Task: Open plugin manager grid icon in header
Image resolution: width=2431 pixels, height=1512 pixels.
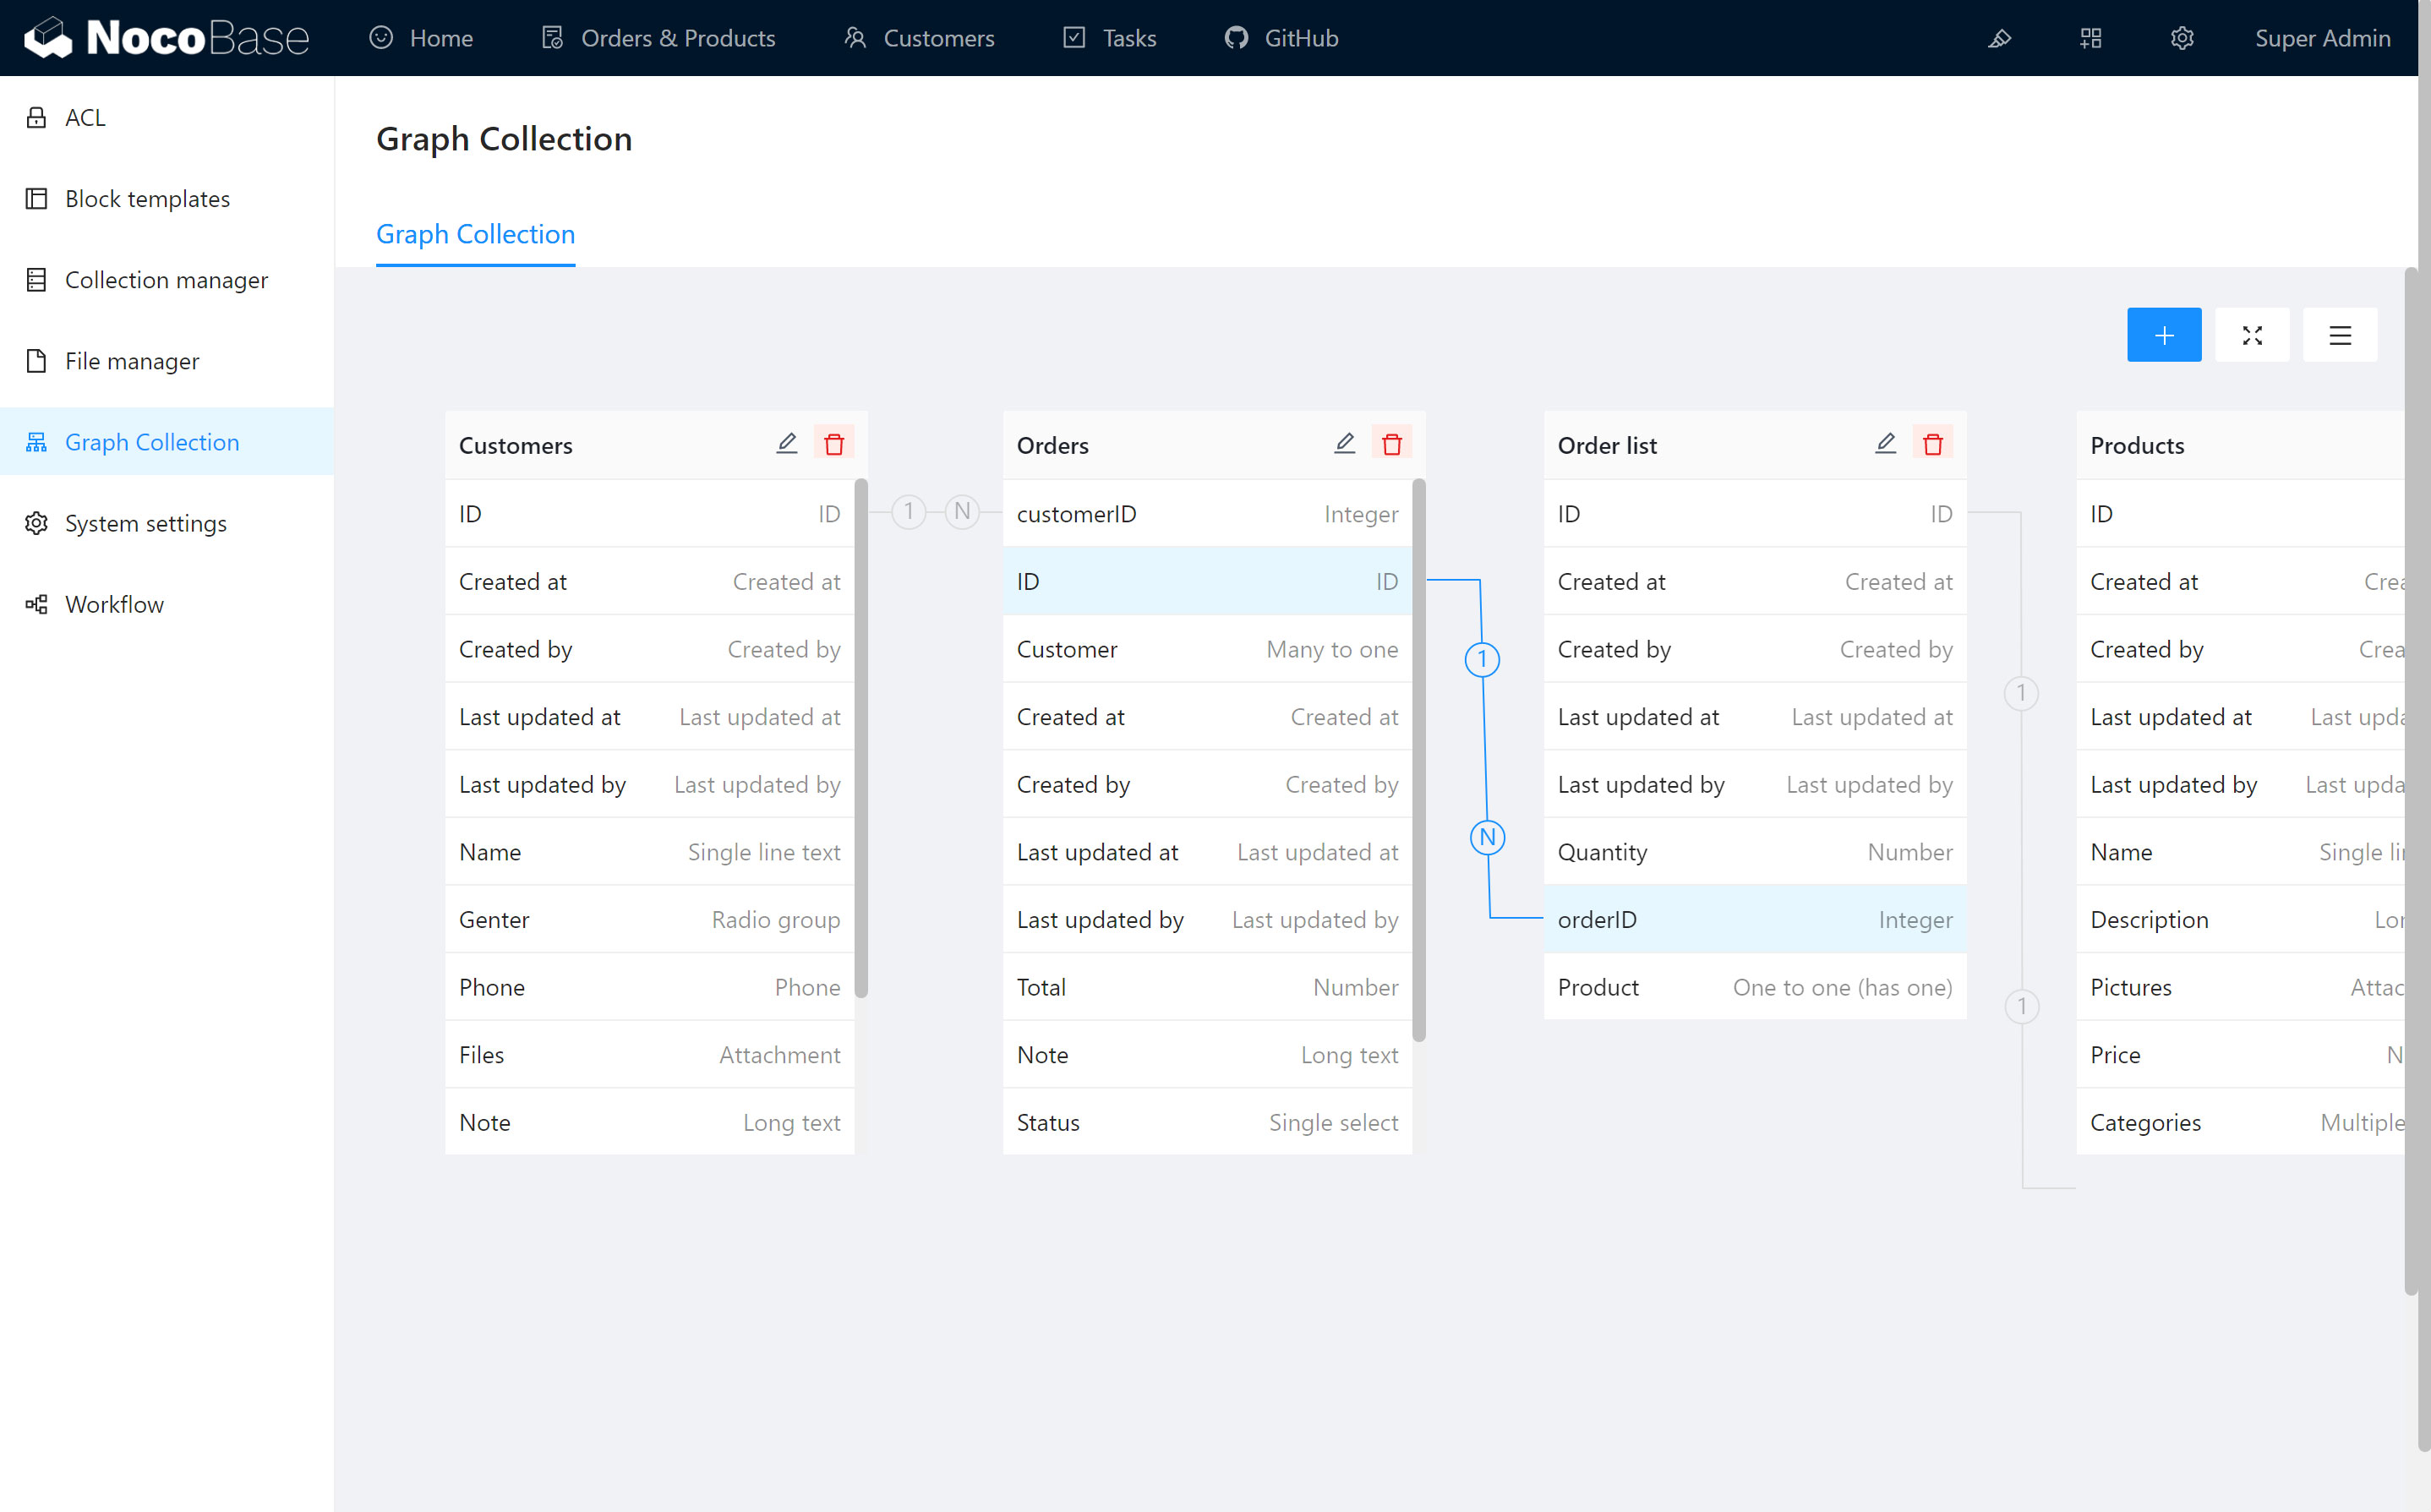Action: coord(2090,38)
